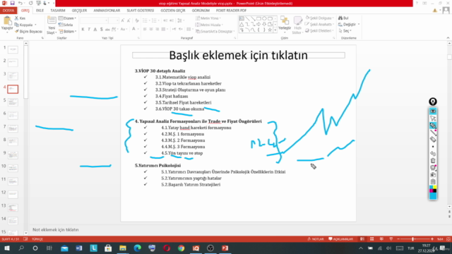The width and height of the screenshot is (452, 254).
Task: Click the title placeholder Başlık eklemek için tıklatın
Action: pyautogui.click(x=239, y=55)
